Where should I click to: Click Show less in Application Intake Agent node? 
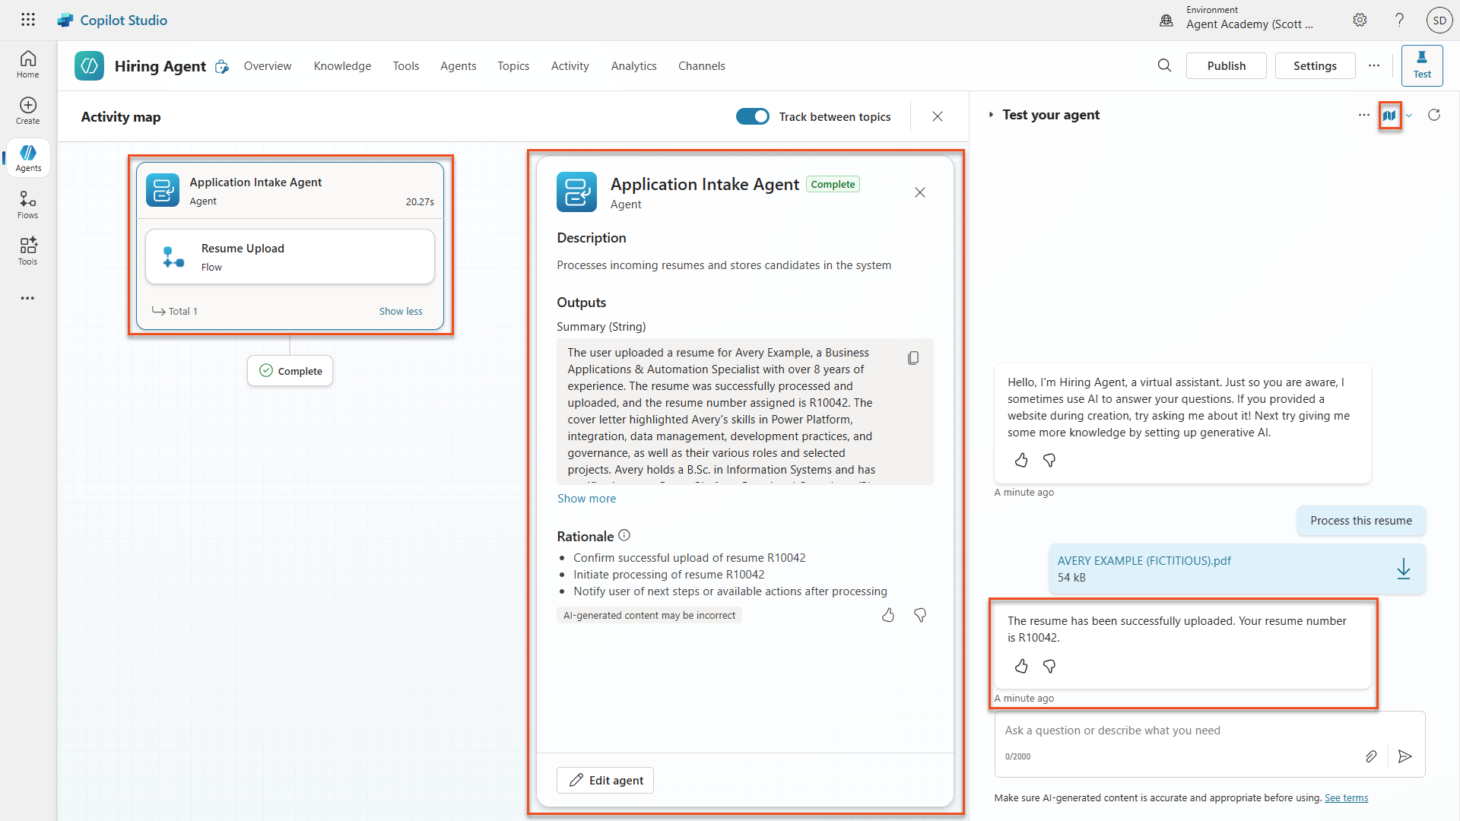401,311
